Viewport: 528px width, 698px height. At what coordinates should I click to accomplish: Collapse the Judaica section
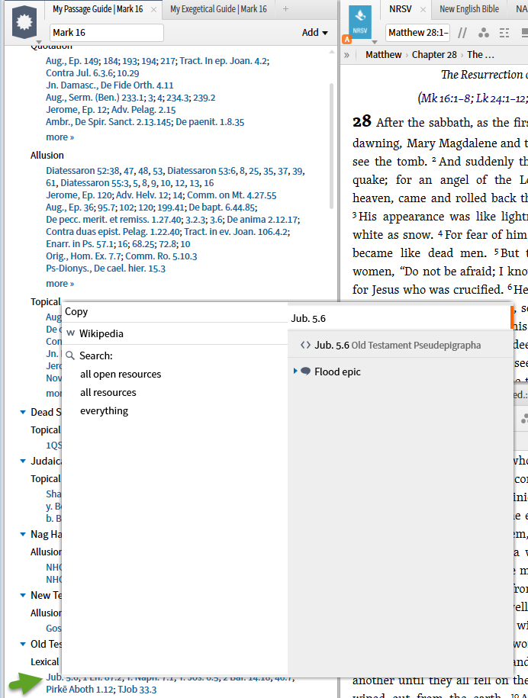point(23,462)
